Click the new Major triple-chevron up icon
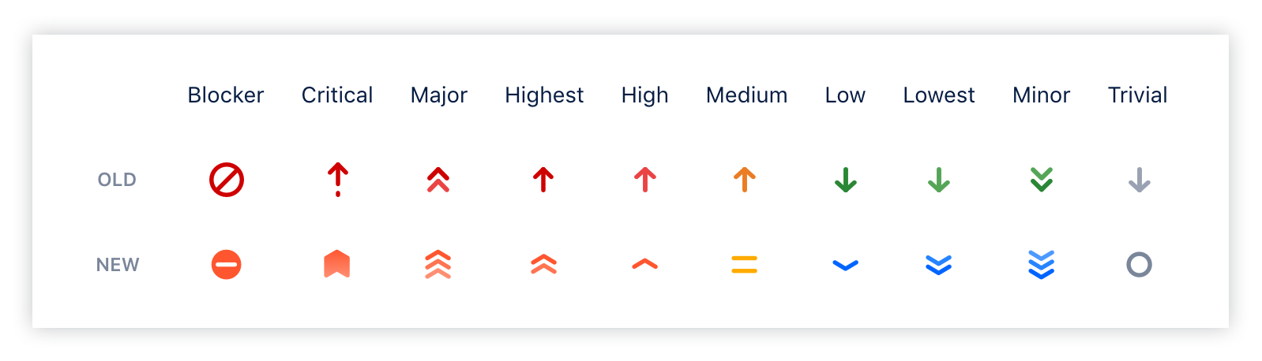Viewport: 1262px width, 361px height. pyautogui.click(x=438, y=264)
